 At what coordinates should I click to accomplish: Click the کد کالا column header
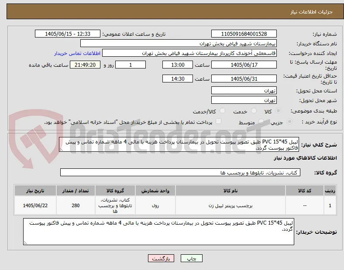[x=305, y=191]
